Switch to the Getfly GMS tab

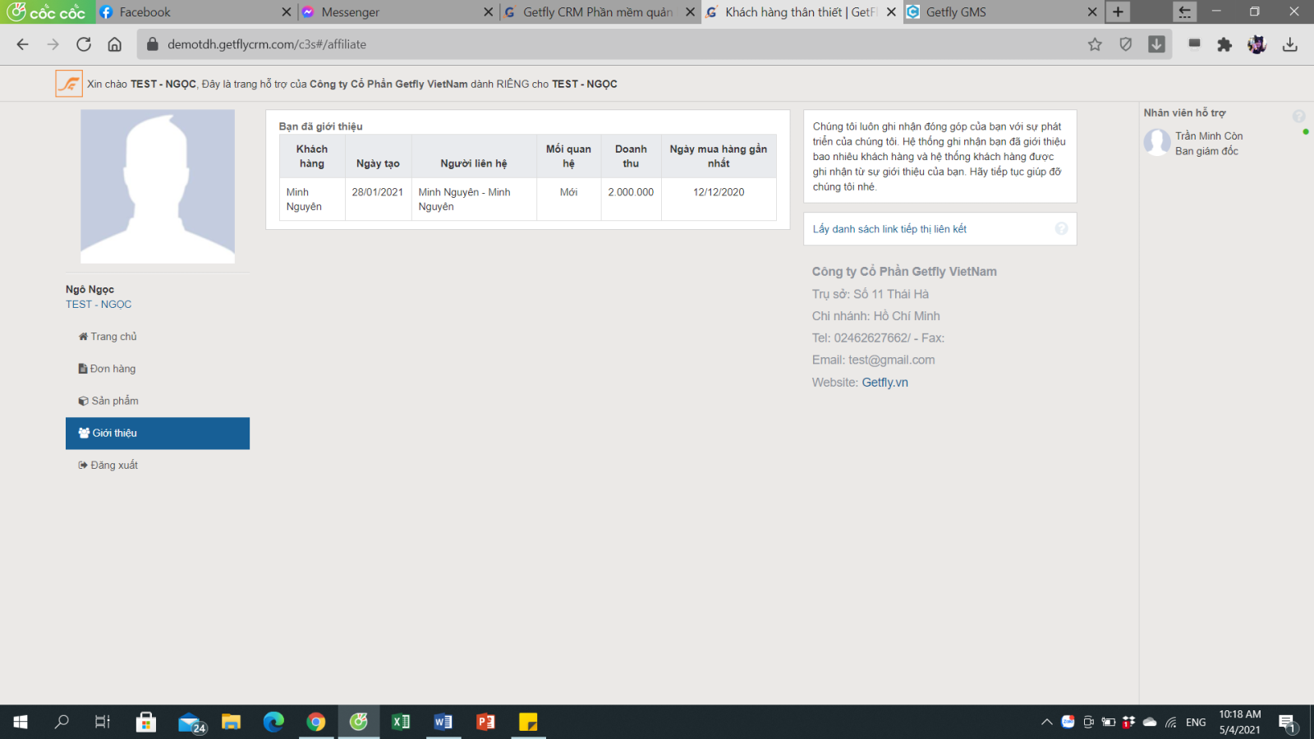(x=956, y=12)
